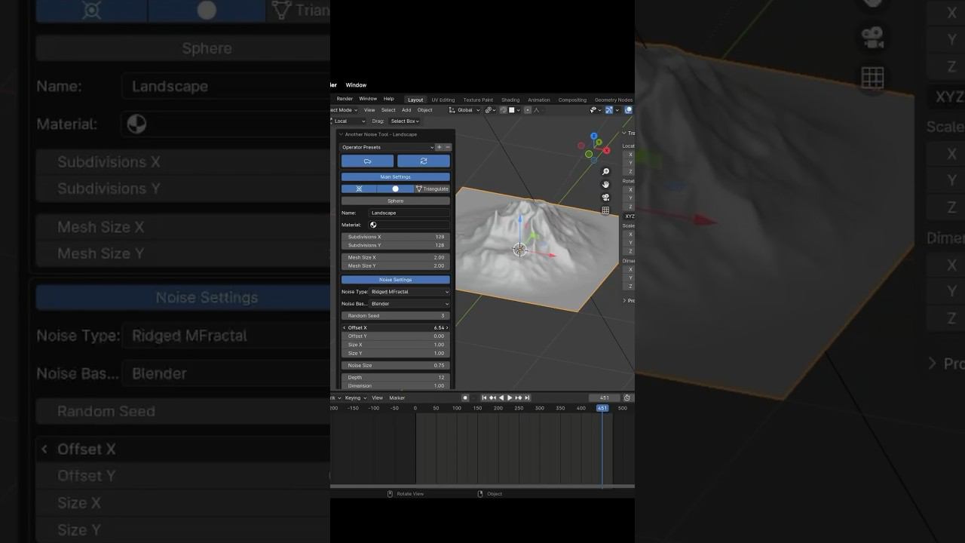Click the car icon button under Operator Presets
This screenshot has height=543, width=965.
pyautogui.click(x=367, y=161)
